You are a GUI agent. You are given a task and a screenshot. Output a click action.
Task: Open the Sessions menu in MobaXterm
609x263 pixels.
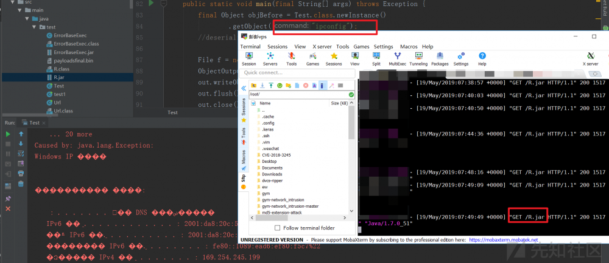(277, 47)
